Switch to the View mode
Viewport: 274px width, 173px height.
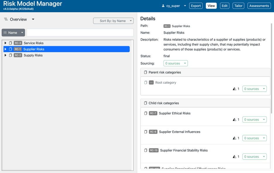(x=211, y=6)
